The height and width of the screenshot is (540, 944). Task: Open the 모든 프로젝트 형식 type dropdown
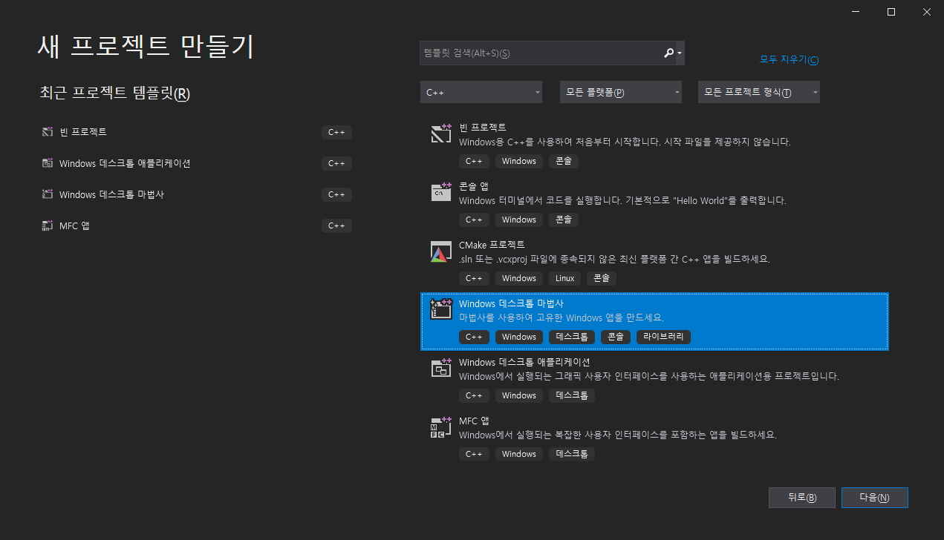point(759,93)
